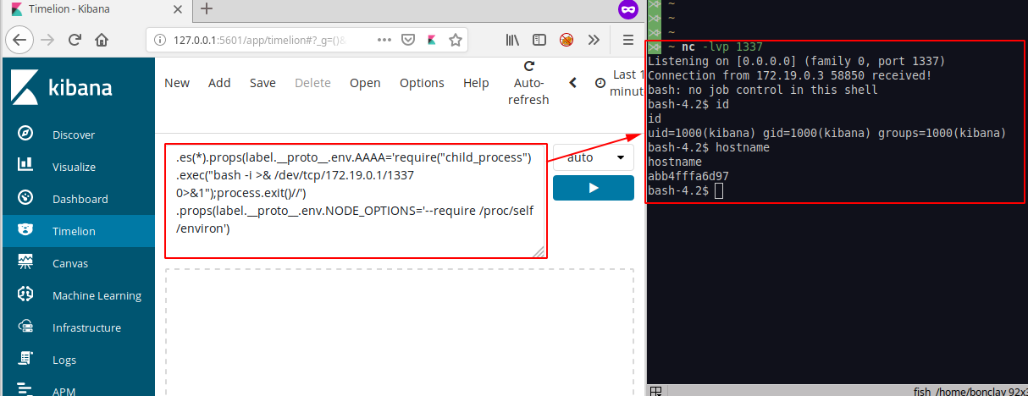Click the empty dashed chart panel
This screenshot has width=1028, height=396.
point(399,333)
